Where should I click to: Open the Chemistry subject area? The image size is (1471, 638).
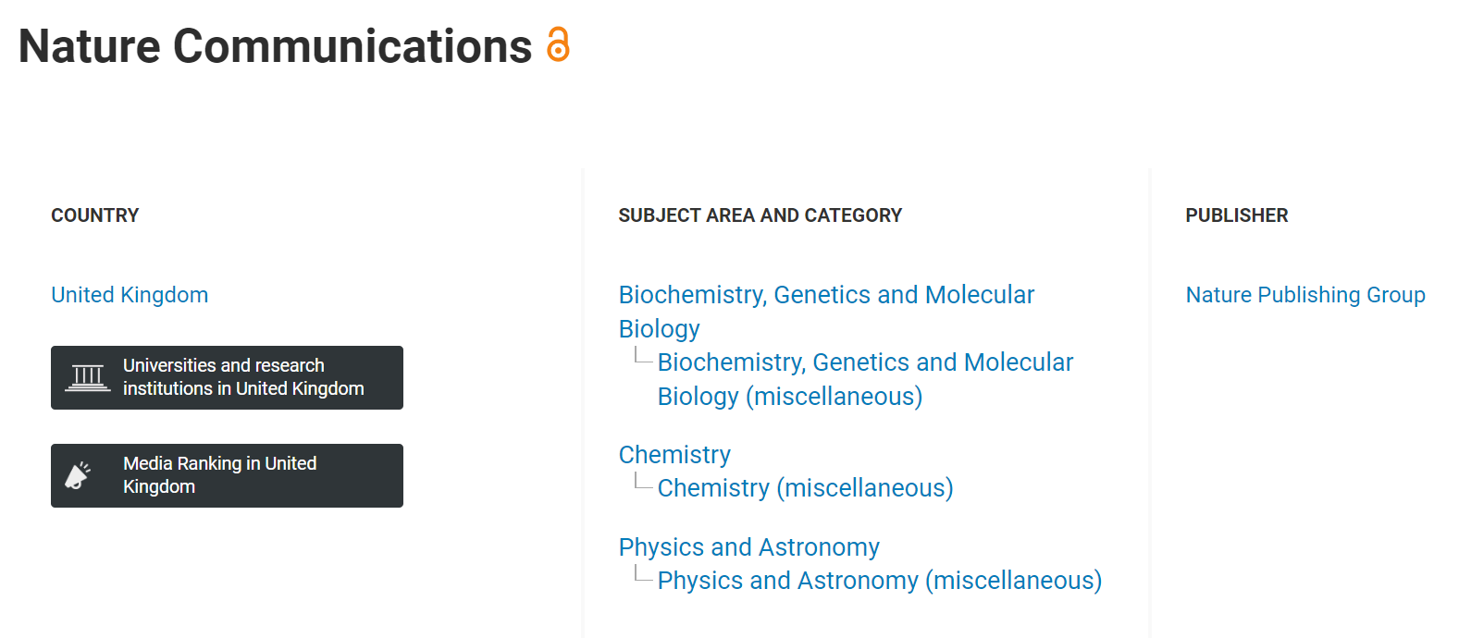(x=674, y=455)
